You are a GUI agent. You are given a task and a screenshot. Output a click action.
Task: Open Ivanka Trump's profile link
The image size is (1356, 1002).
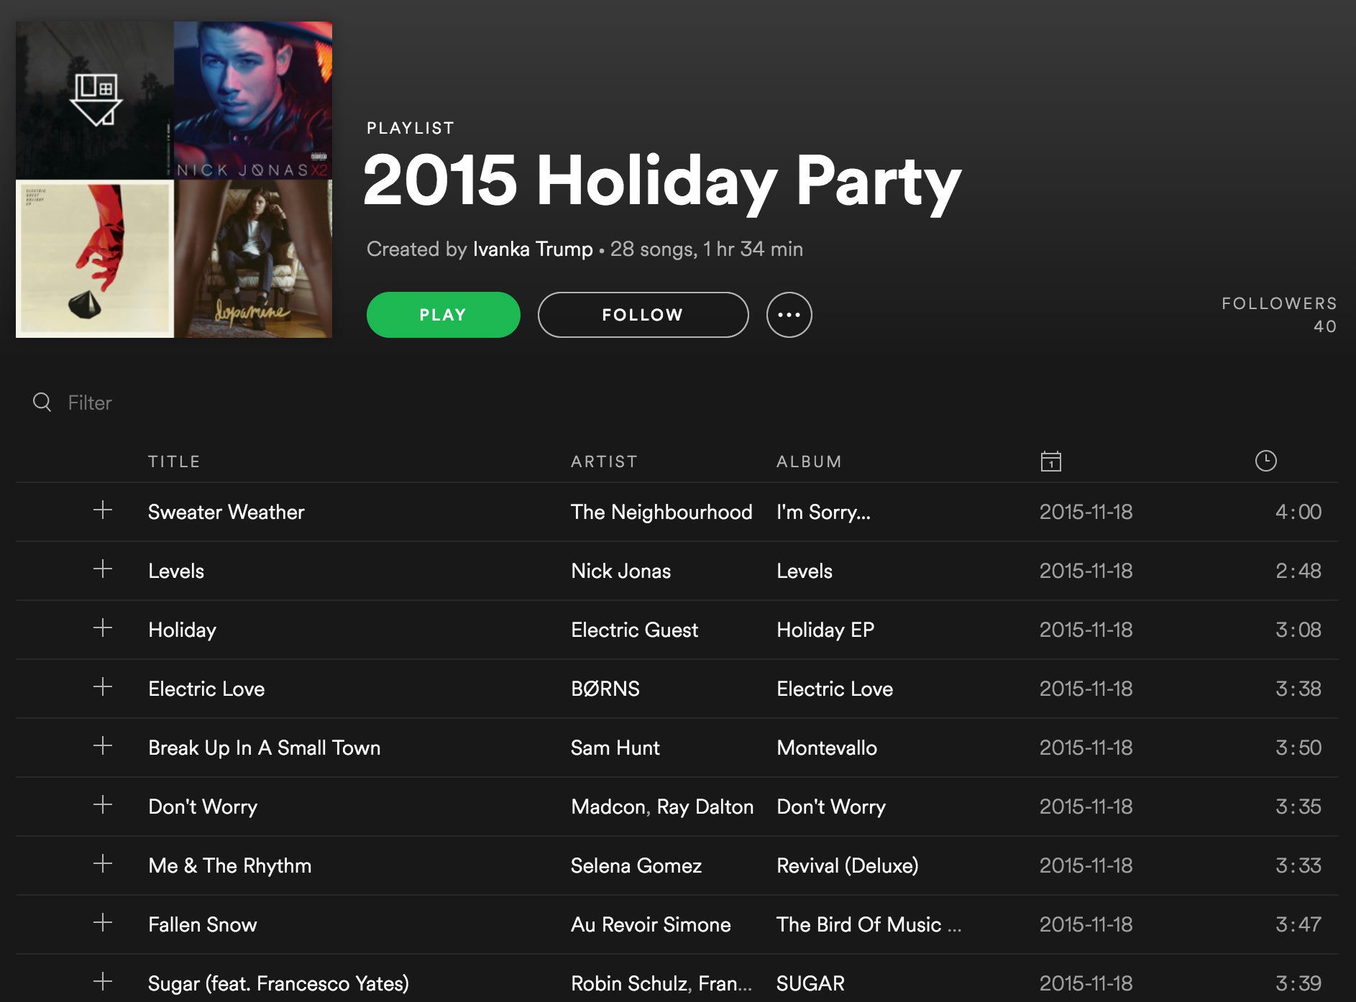coord(533,249)
